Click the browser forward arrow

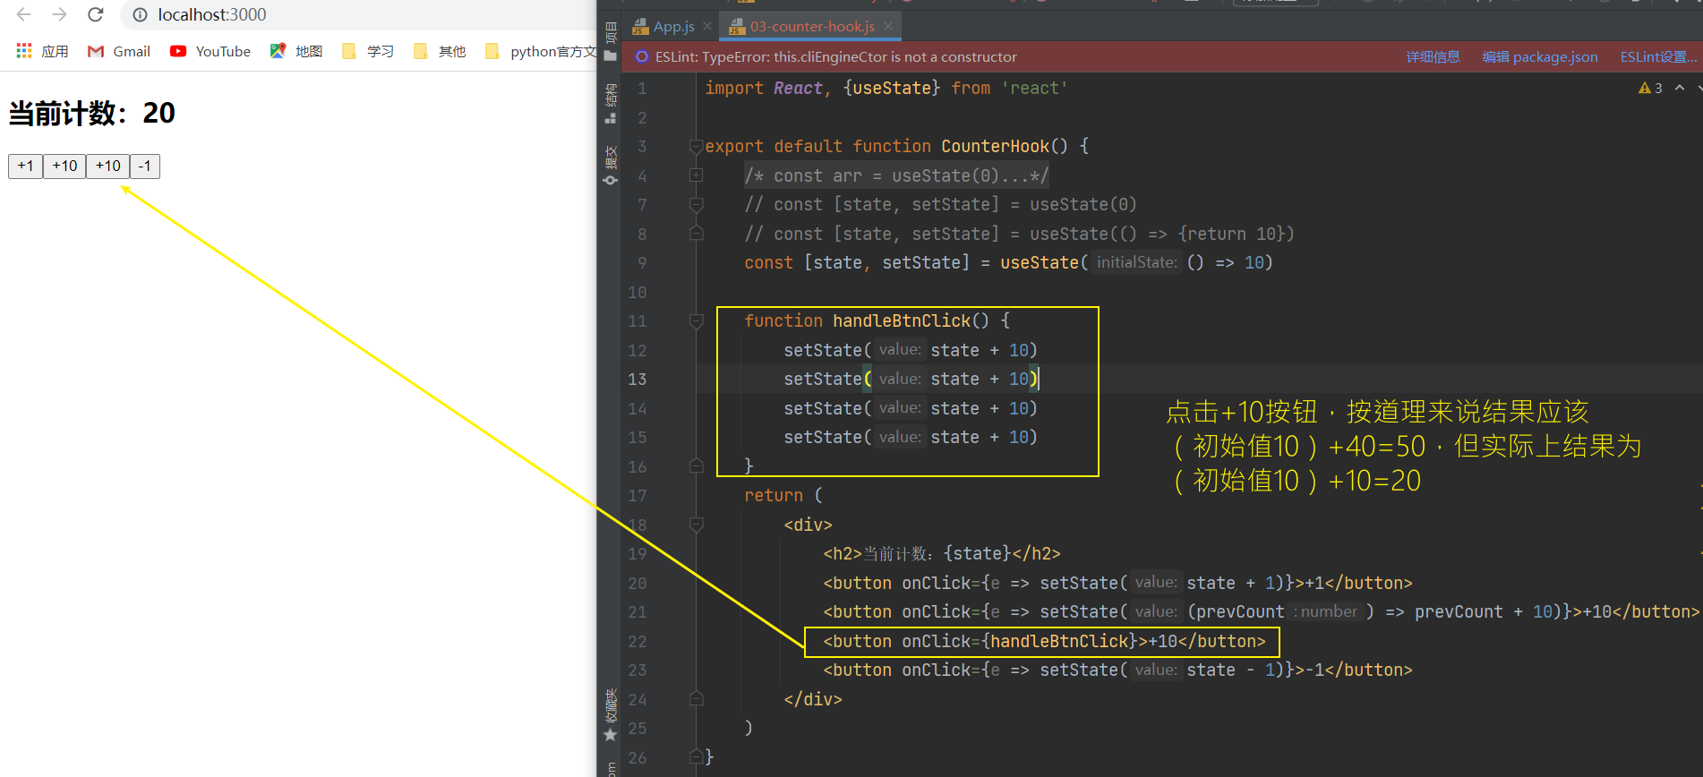click(59, 14)
